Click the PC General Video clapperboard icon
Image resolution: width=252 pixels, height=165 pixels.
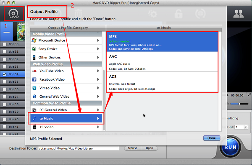click(34, 110)
